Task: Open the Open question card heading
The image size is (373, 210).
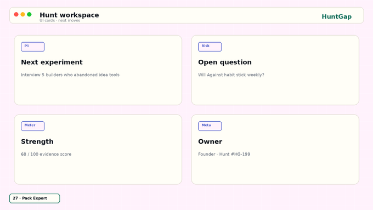Action: click(225, 62)
